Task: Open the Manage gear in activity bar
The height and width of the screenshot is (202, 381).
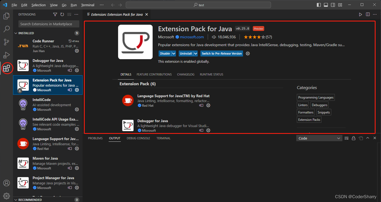Action: [x=7, y=196]
